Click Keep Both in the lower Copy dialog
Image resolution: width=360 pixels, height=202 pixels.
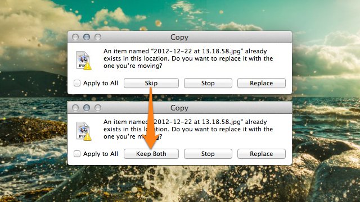151,154
